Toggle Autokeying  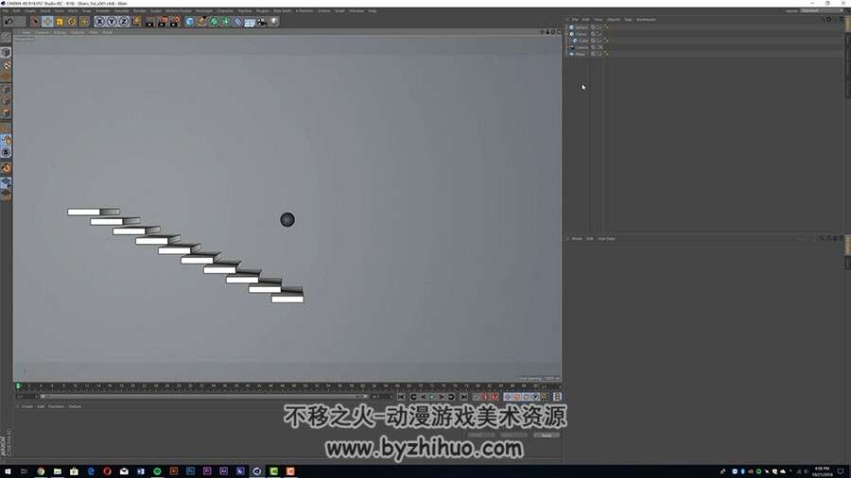(x=486, y=397)
